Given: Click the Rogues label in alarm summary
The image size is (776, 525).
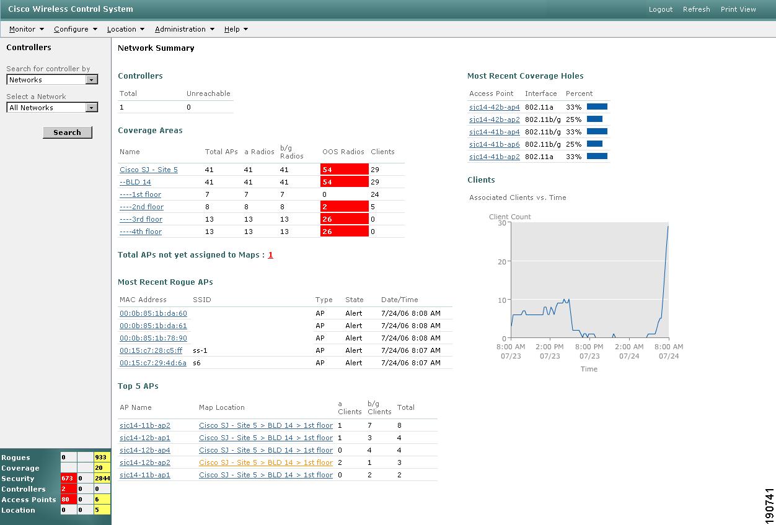Looking at the screenshot, I should [15, 458].
